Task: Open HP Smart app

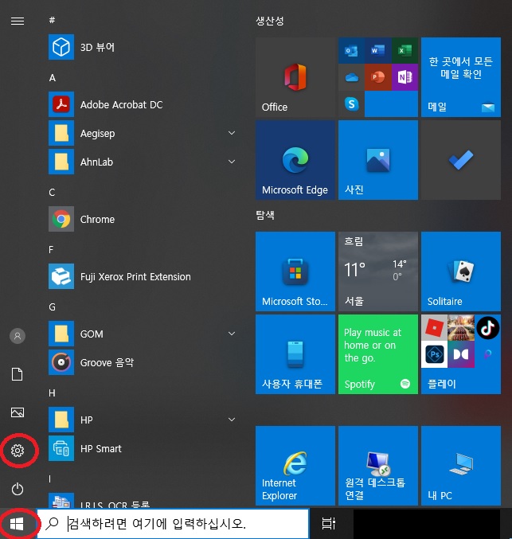Action: tap(143, 448)
